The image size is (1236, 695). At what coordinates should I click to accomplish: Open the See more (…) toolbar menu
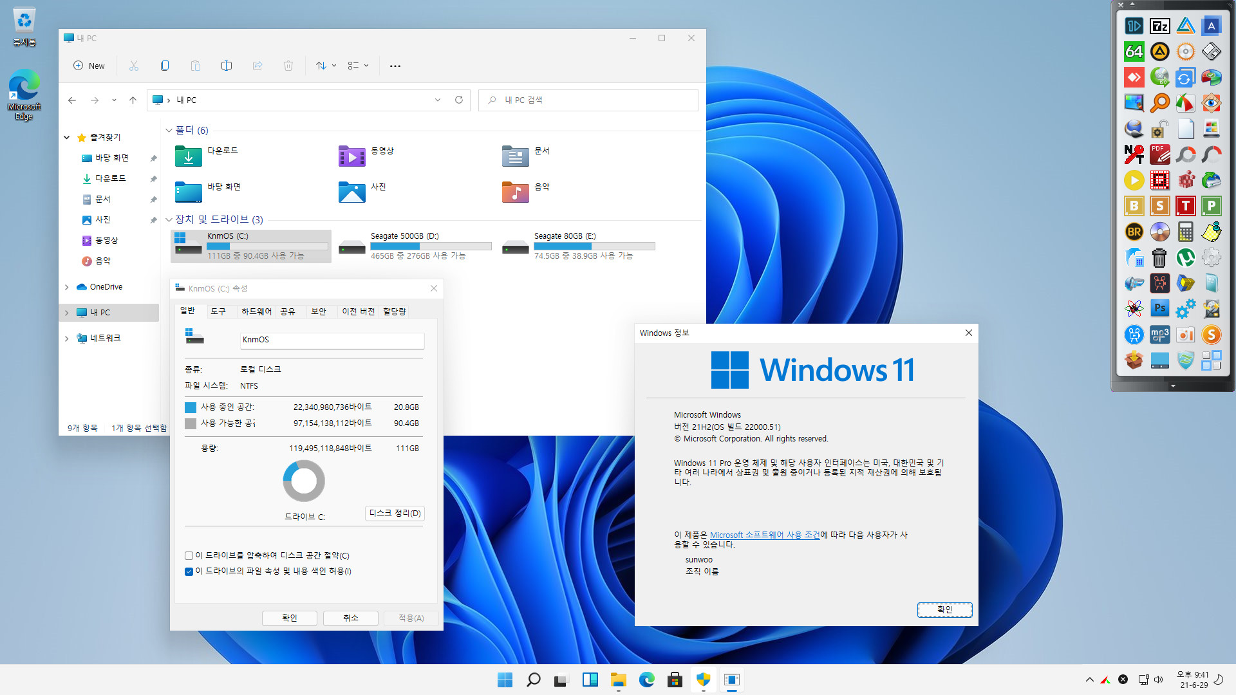click(x=395, y=66)
